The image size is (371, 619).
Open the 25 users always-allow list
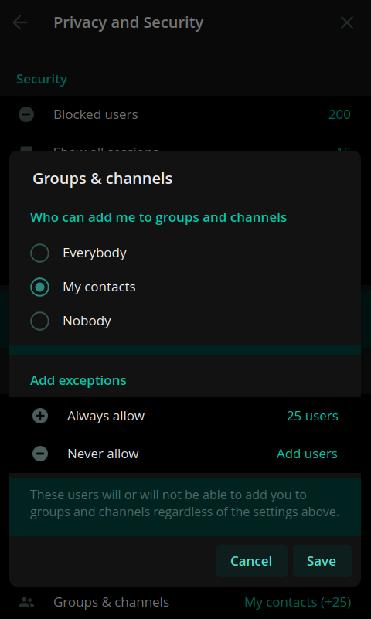point(312,416)
